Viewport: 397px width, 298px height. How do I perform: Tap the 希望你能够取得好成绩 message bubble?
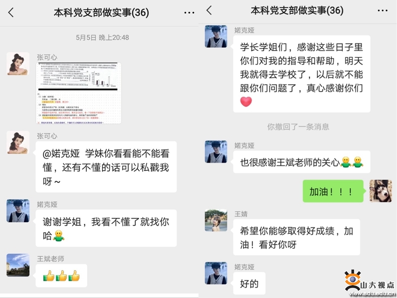pyautogui.click(x=296, y=238)
